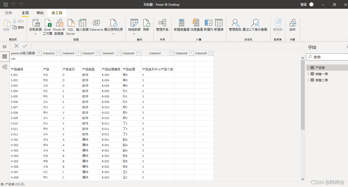This screenshot has height=187, width=348.
Task: Click scrollbar down arrow at bottom
Action: pos(303,179)
